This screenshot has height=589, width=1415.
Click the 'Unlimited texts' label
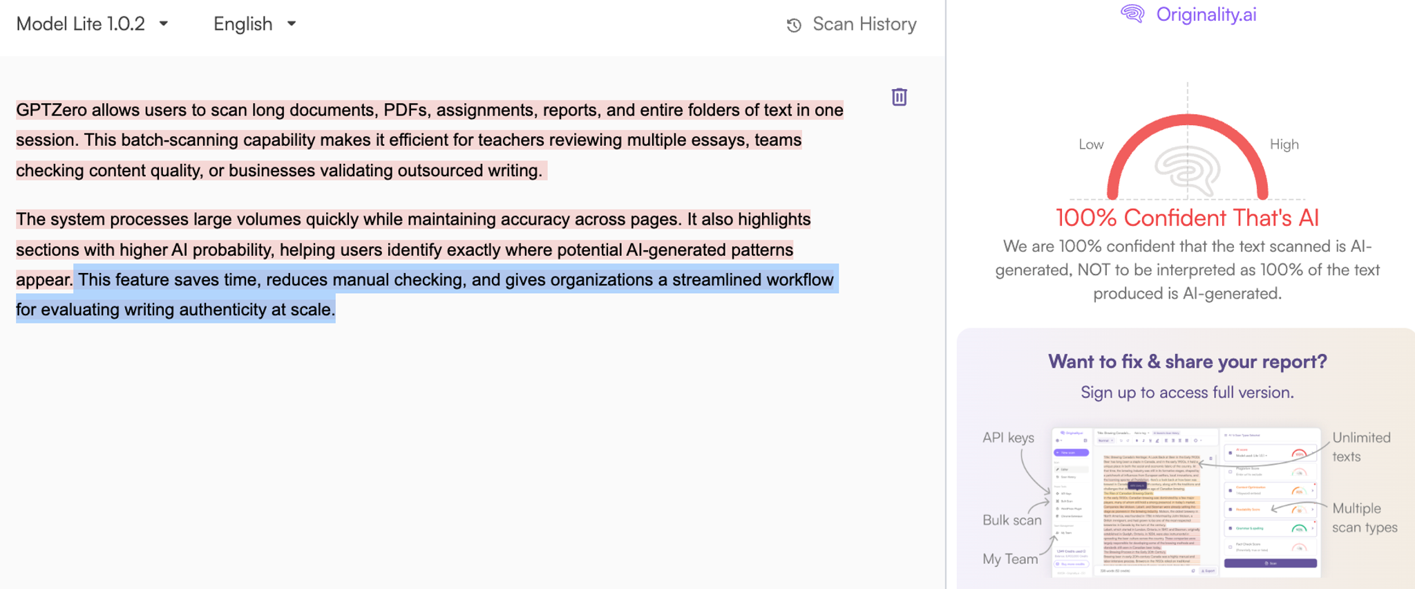tap(1360, 447)
